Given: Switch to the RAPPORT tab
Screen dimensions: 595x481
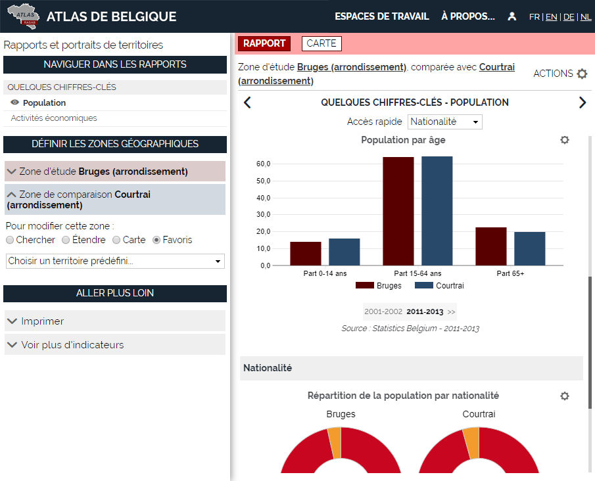Looking at the screenshot, I should point(264,43).
